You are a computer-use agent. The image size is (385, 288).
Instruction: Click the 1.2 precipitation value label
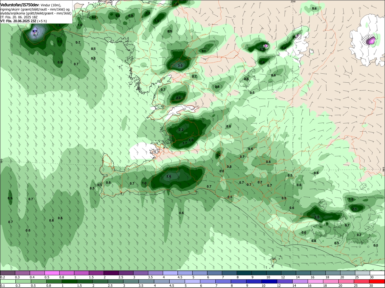point(219,155)
